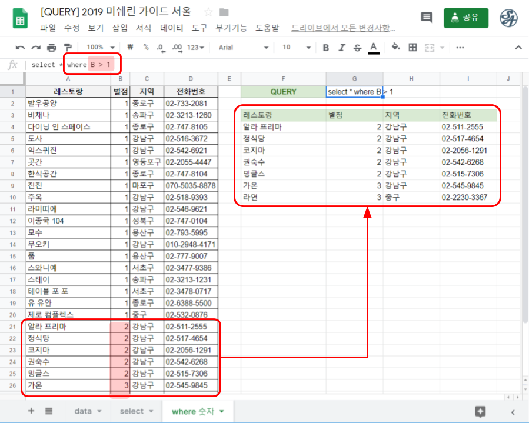
Task: Click the green 공유 share button
Action: pos(466,18)
